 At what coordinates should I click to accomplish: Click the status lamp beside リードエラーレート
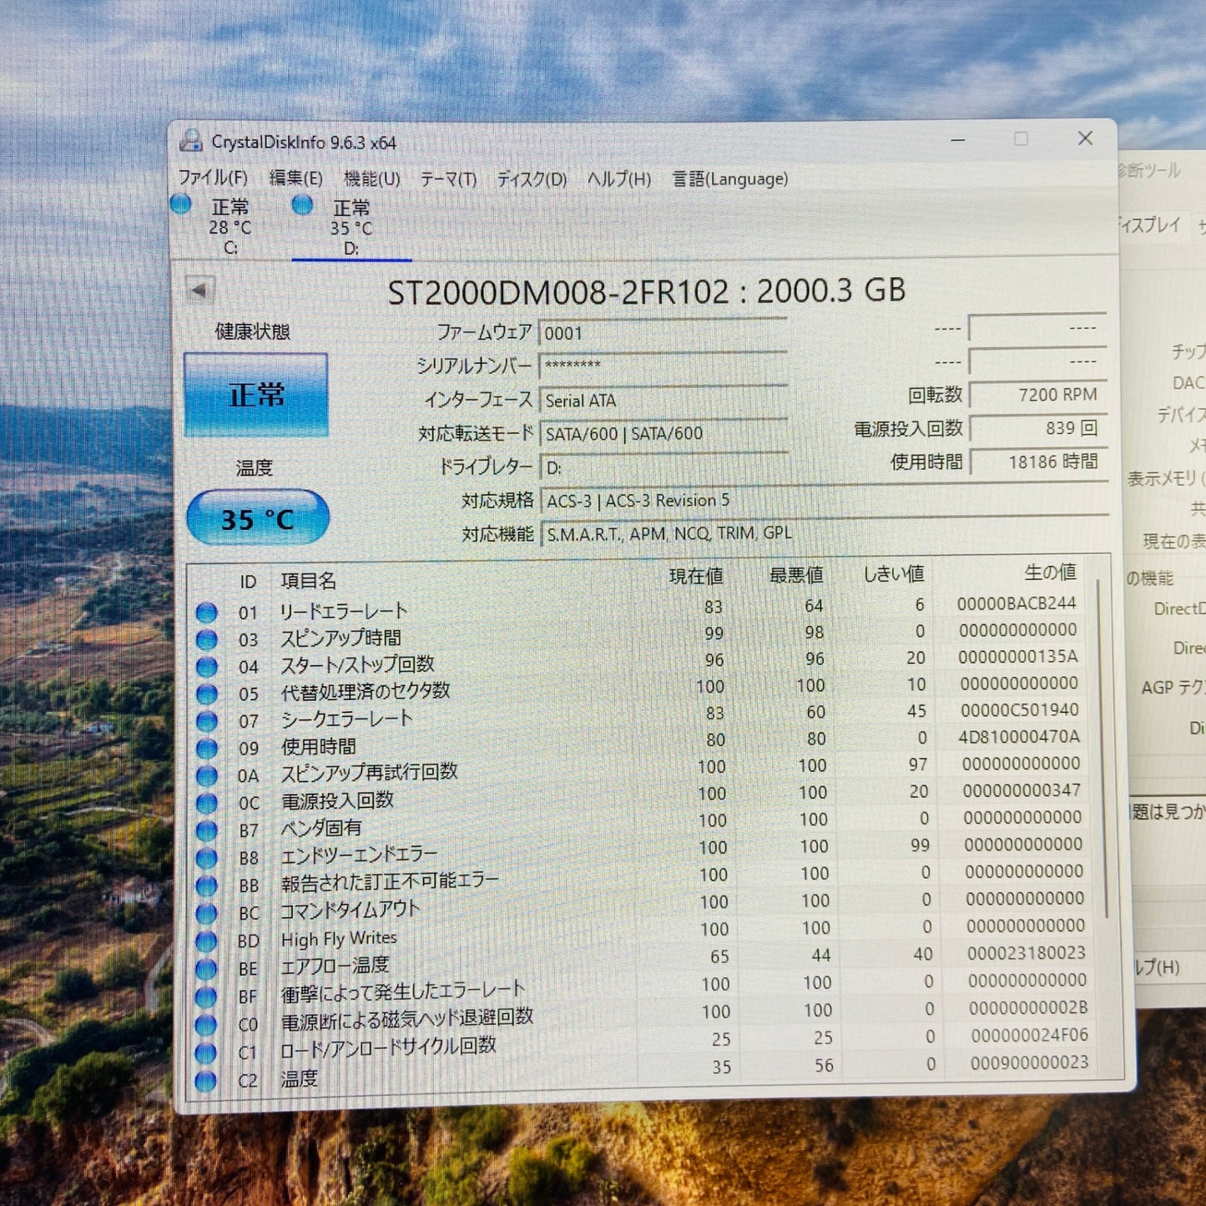206,609
